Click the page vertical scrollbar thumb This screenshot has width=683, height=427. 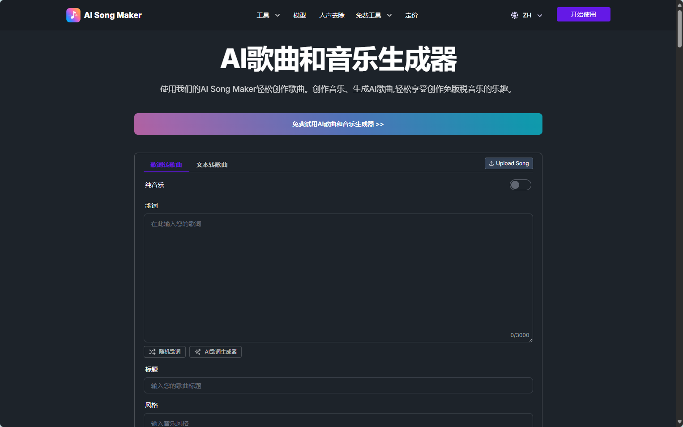click(679, 29)
